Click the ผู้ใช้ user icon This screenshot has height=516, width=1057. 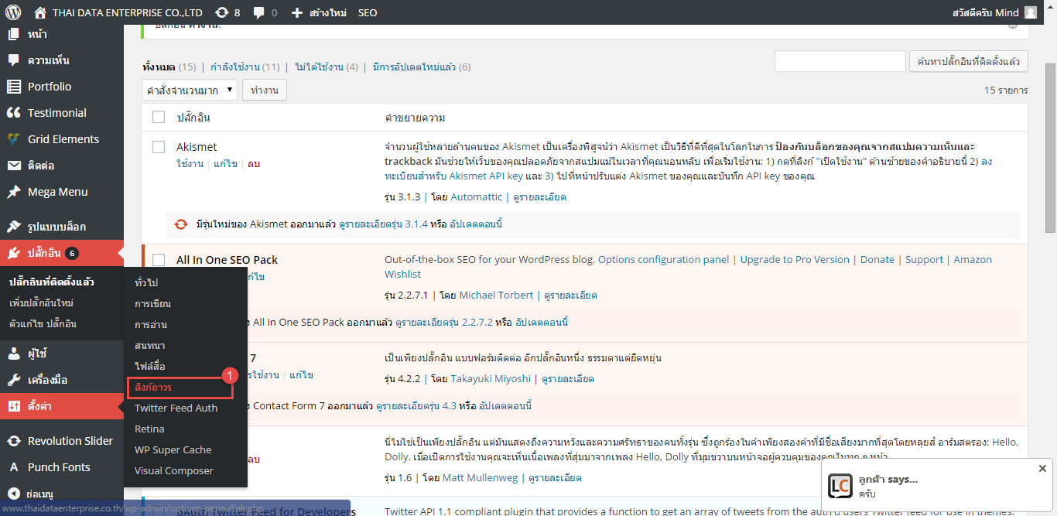(13, 354)
